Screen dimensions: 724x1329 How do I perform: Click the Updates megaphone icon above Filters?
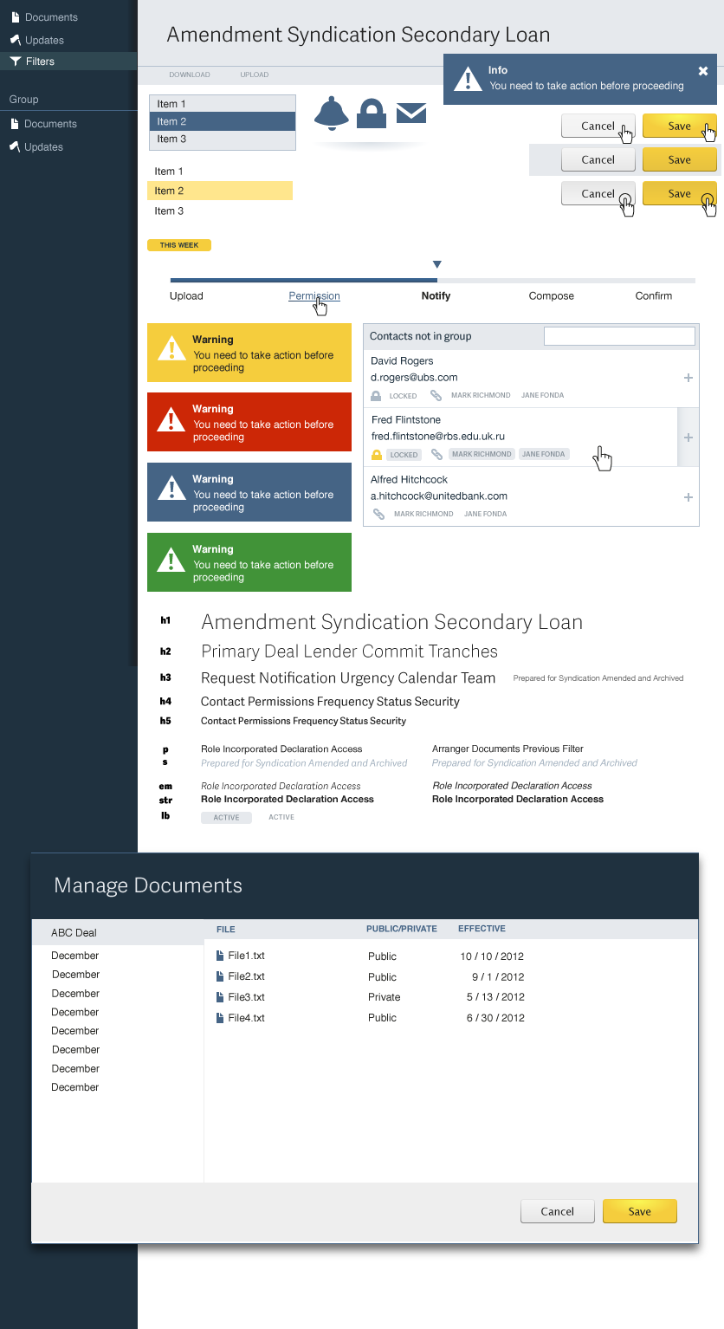[x=15, y=40]
